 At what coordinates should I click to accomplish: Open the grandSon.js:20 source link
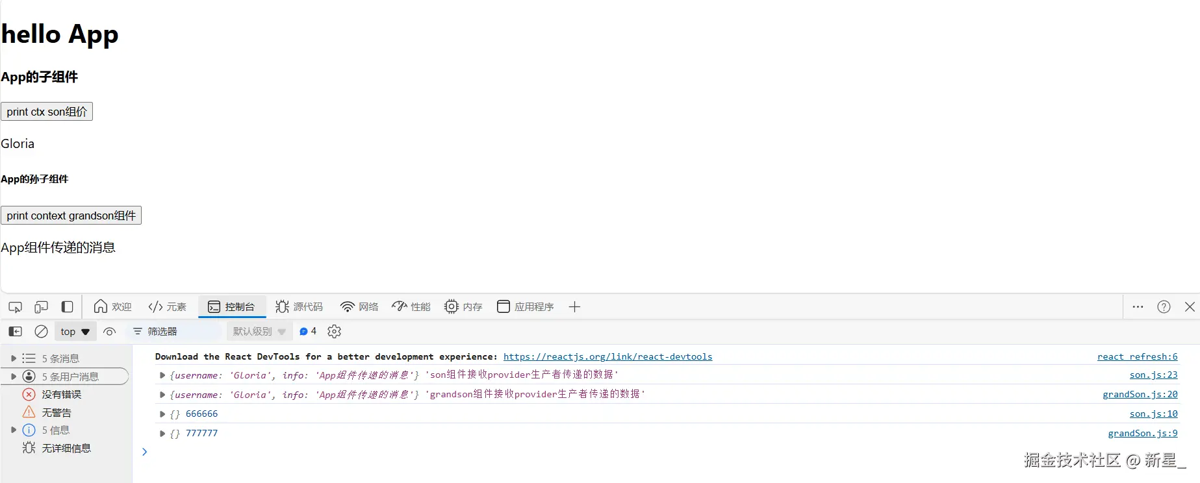pos(1140,394)
